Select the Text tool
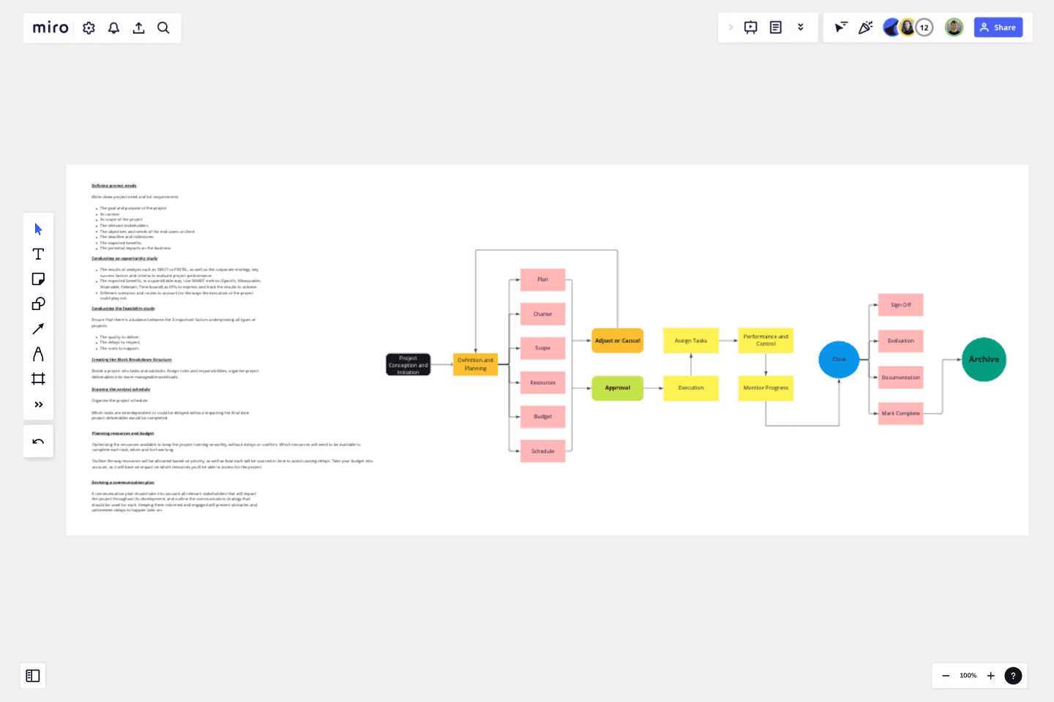Screen dimensions: 1054x702 [x=38, y=254]
